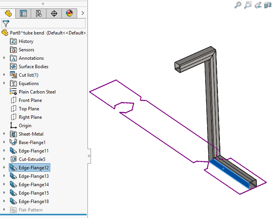
Task: Select the Right Plane icon
Action: pos(13,117)
